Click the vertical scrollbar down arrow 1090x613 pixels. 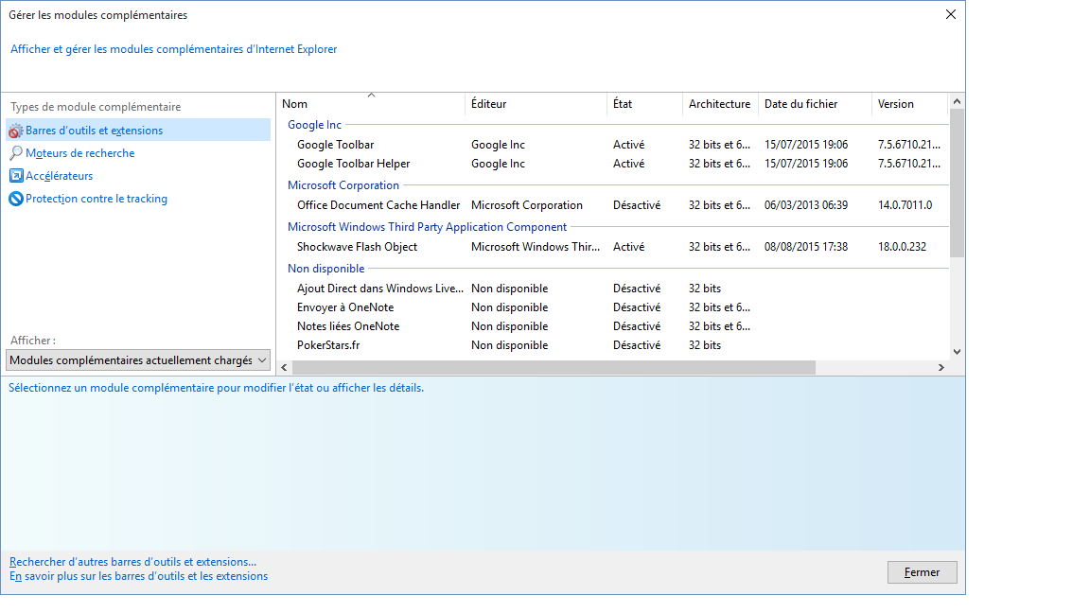click(x=958, y=352)
